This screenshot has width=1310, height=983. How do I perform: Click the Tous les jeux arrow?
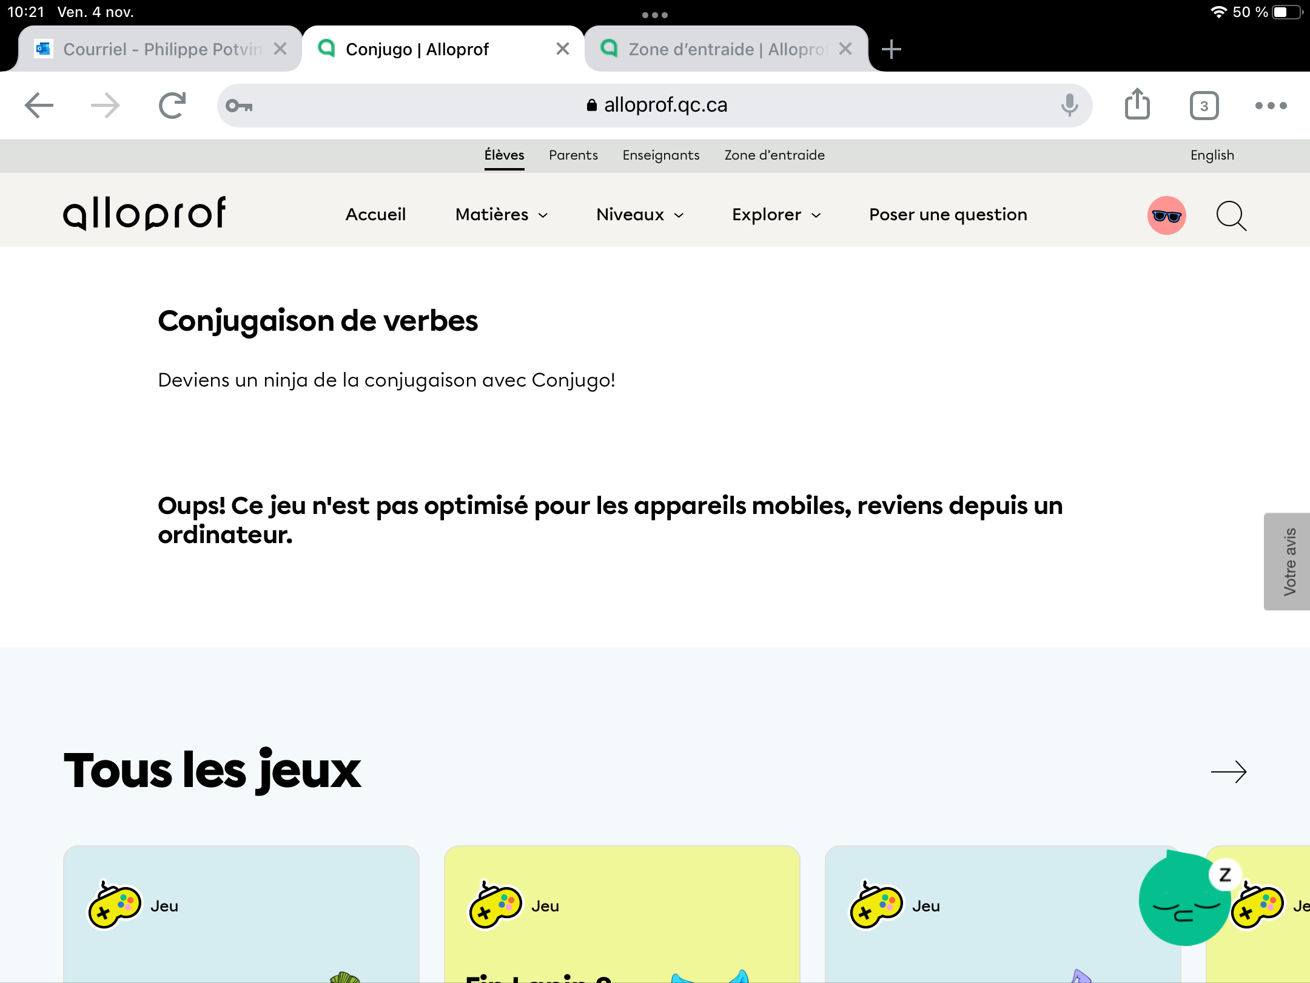(x=1228, y=772)
